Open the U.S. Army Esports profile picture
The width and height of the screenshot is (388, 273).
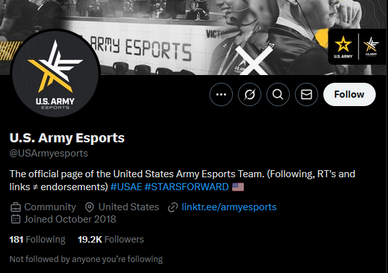(x=55, y=73)
